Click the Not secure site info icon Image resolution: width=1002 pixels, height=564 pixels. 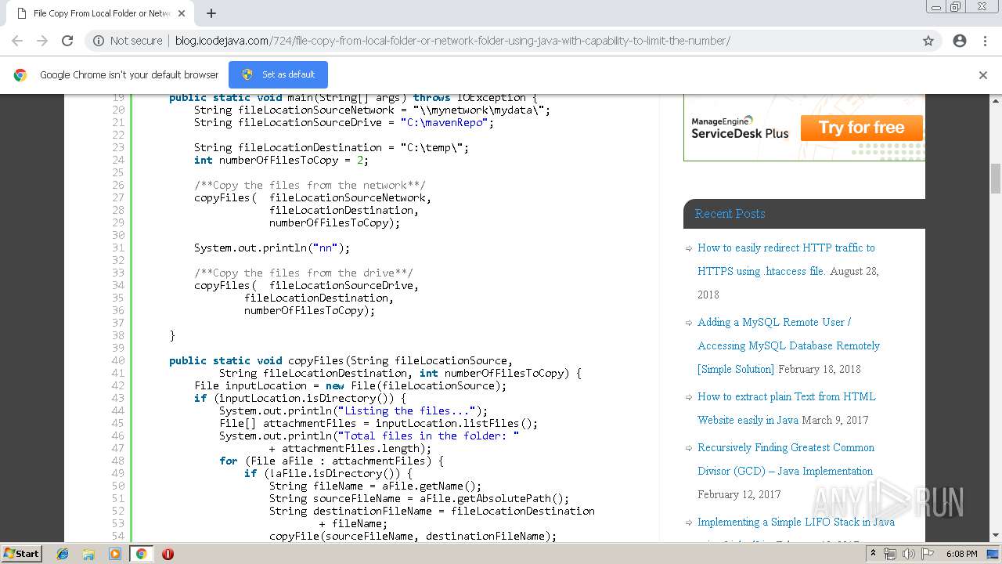(99, 41)
